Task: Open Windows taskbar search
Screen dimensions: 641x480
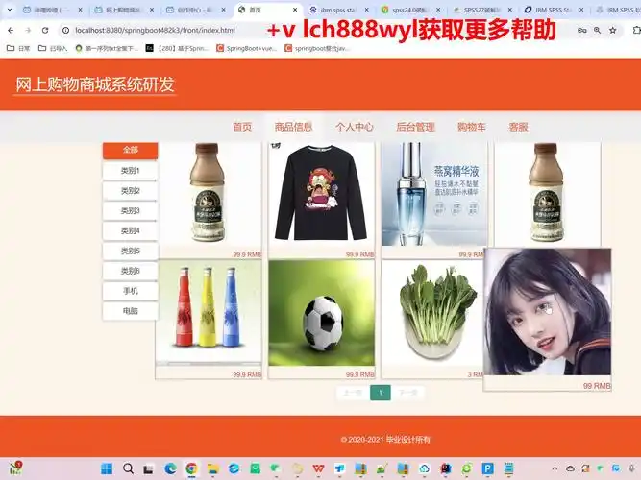Action: 128,468
